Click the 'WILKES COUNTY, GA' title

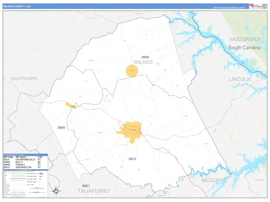point(17,6)
